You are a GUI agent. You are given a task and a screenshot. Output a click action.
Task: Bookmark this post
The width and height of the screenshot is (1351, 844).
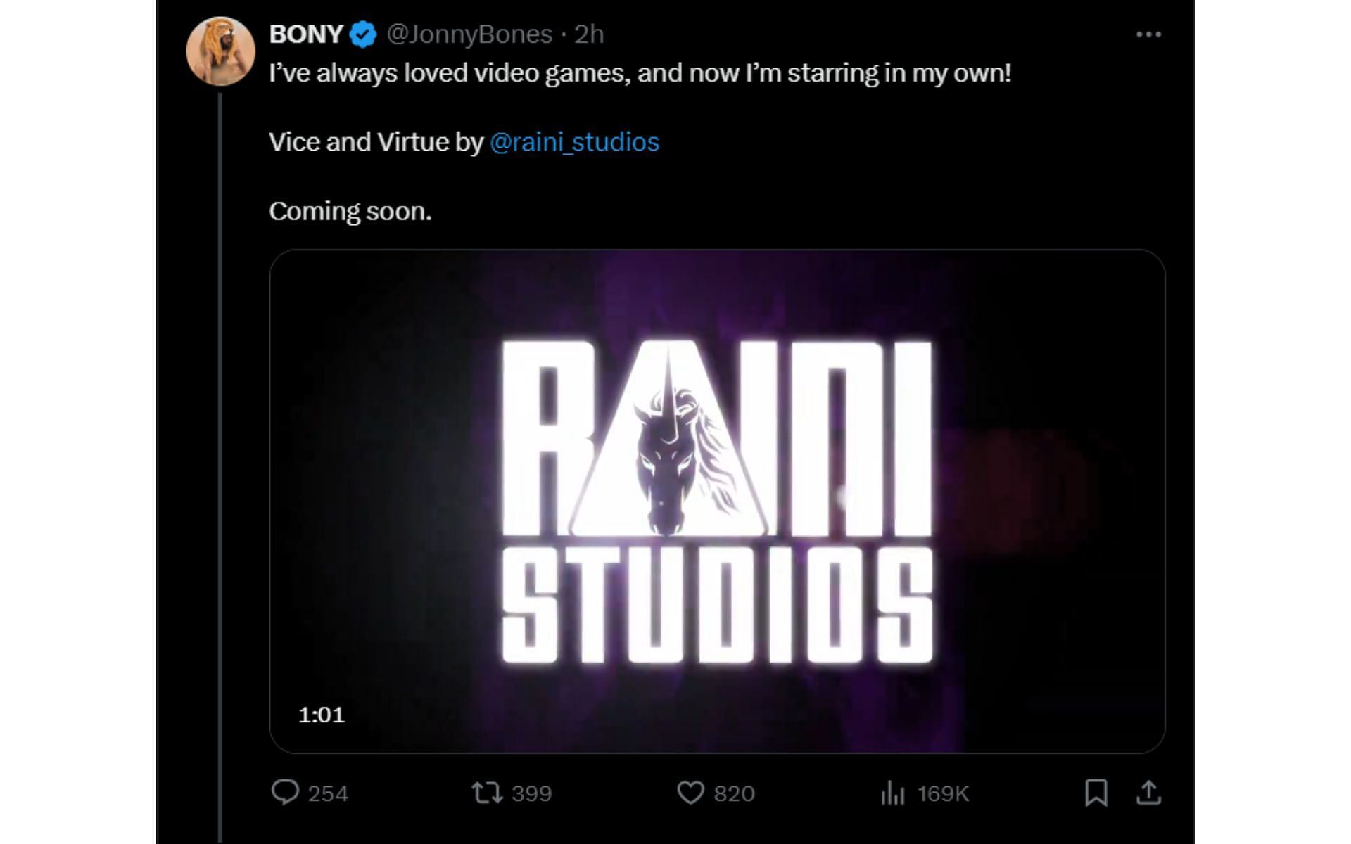[x=1096, y=793]
